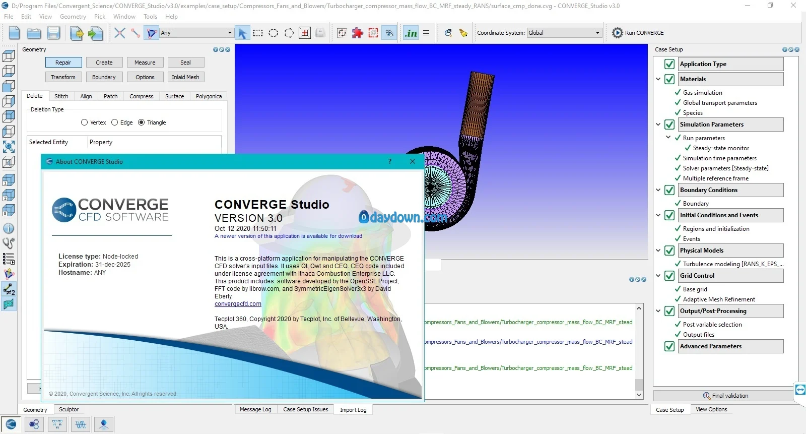
Task: Collapse the Materials section arrow
Action: [658, 79]
